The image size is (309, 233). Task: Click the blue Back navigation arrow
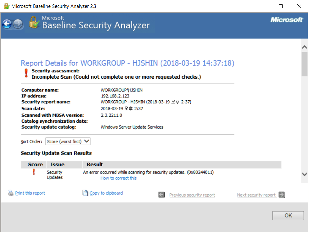click(x=7, y=24)
